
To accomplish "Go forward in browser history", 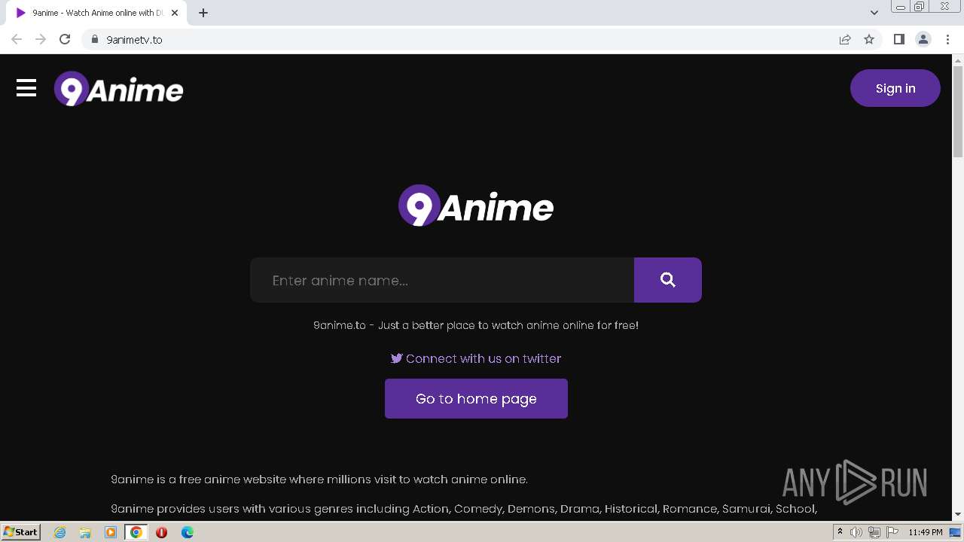I will click(41, 39).
